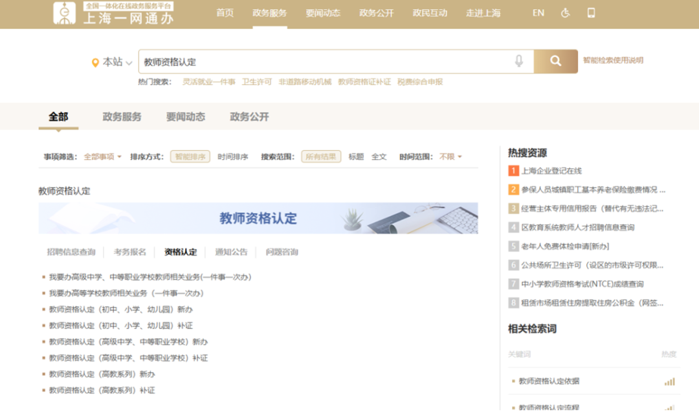Click the mobile phone icon in header
699x412 pixels.
(591, 13)
